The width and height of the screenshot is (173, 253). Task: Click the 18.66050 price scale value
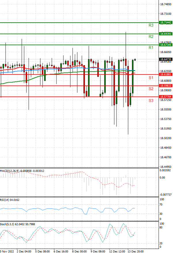tap(166, 52)
